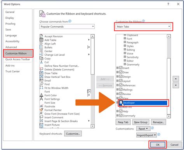Image resolution: width=184 pixels, height=150 pixels.
Task: Select the Display options category
Action: click(x=10, y=18)
